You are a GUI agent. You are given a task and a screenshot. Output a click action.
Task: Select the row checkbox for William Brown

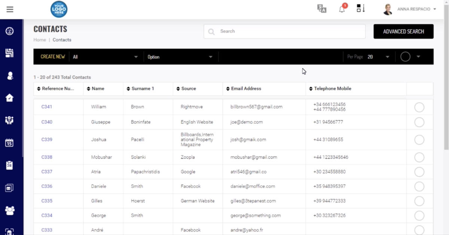419,107
